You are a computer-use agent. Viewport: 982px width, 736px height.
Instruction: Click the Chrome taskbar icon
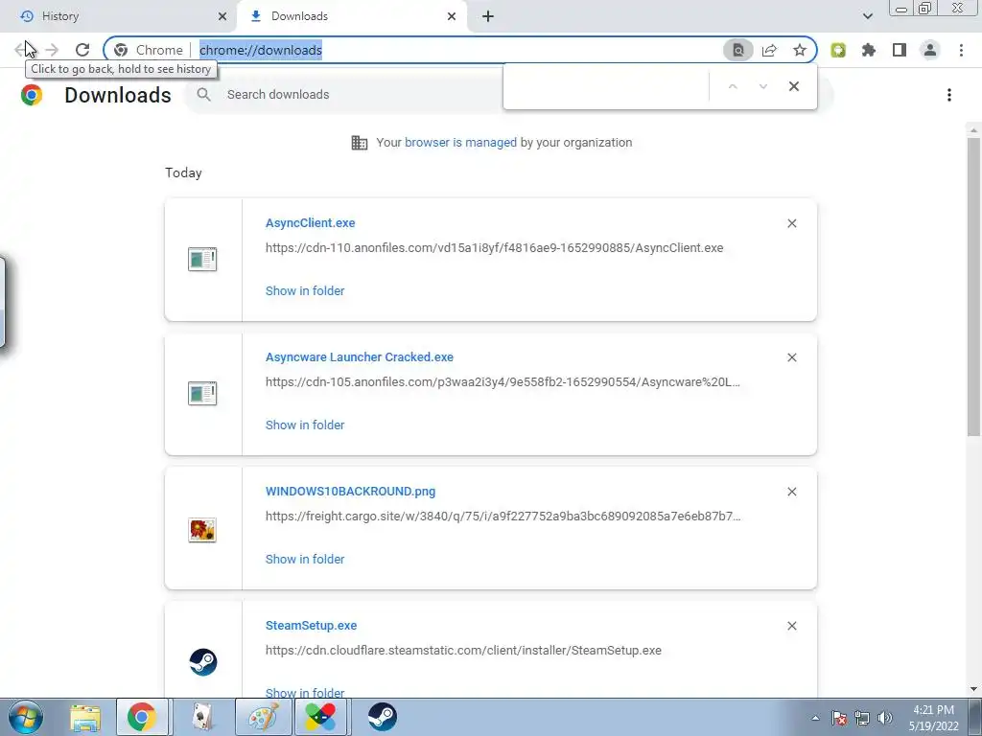click(x=142, y=717)
